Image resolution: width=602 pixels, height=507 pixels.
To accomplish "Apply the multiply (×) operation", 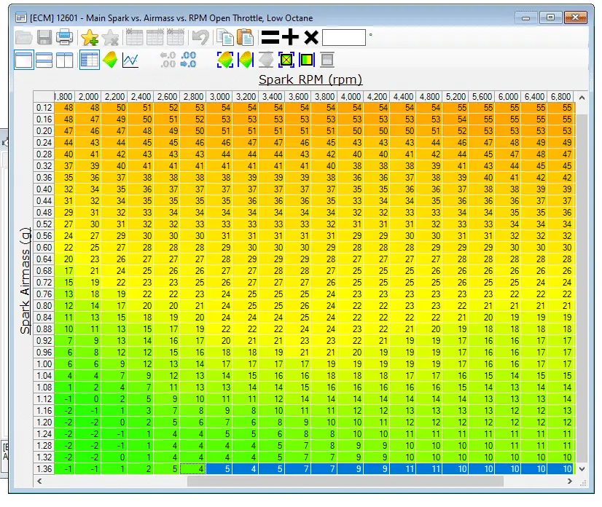I will (x=311, y=38).
